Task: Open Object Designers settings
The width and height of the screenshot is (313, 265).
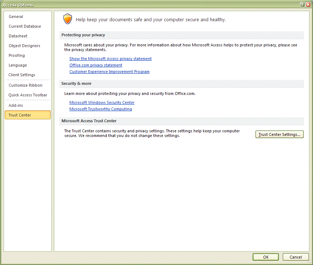Action: click(24, 46)
